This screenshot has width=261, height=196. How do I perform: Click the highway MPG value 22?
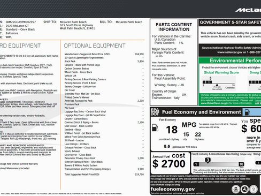(x=198, y=134)
